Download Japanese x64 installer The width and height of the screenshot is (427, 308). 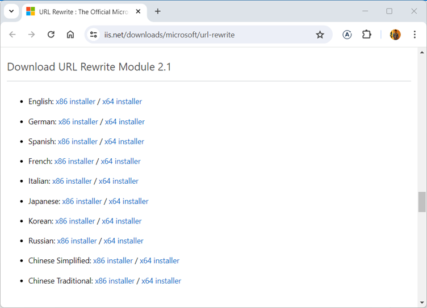(128, 201)
